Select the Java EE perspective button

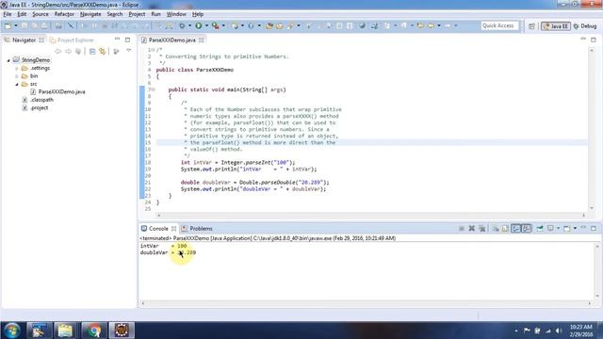[x=555, y=26]
